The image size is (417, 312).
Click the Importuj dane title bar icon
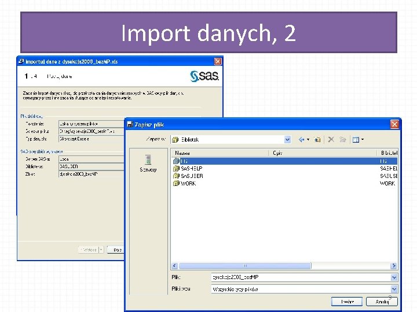21,62
